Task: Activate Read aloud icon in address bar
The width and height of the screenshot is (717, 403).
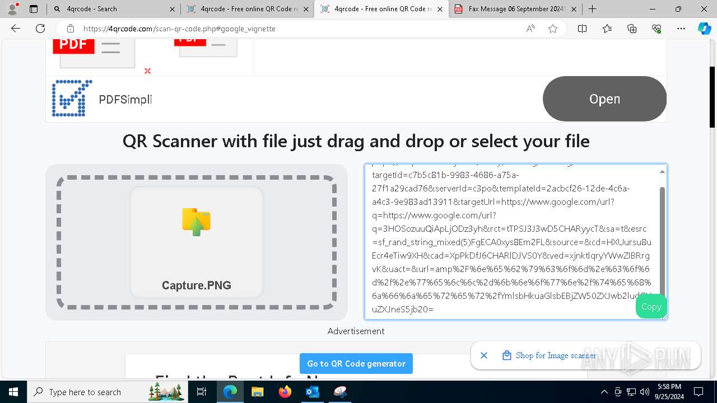Action: pos(530,29)
